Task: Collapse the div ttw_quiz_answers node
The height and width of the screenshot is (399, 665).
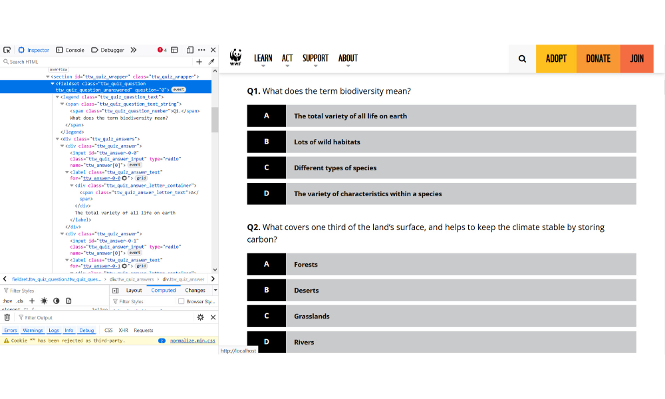Action: (x=57, y=139)
